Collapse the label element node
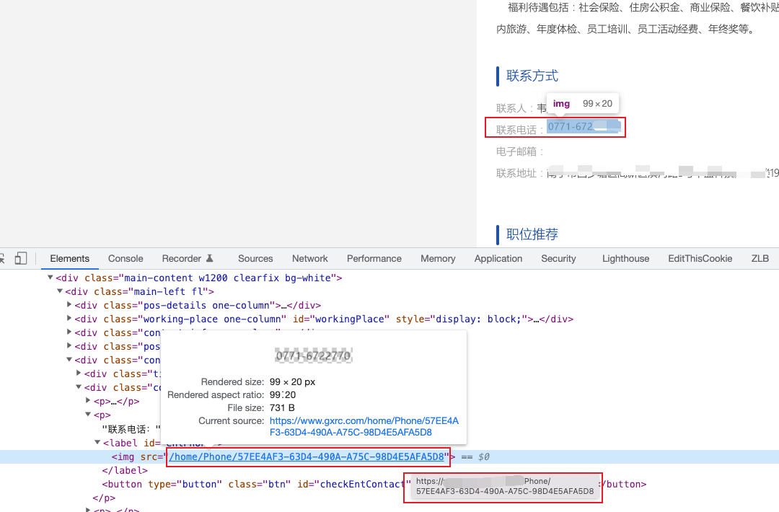This screenshot has width=779, height=512. (x=97, y=442)
